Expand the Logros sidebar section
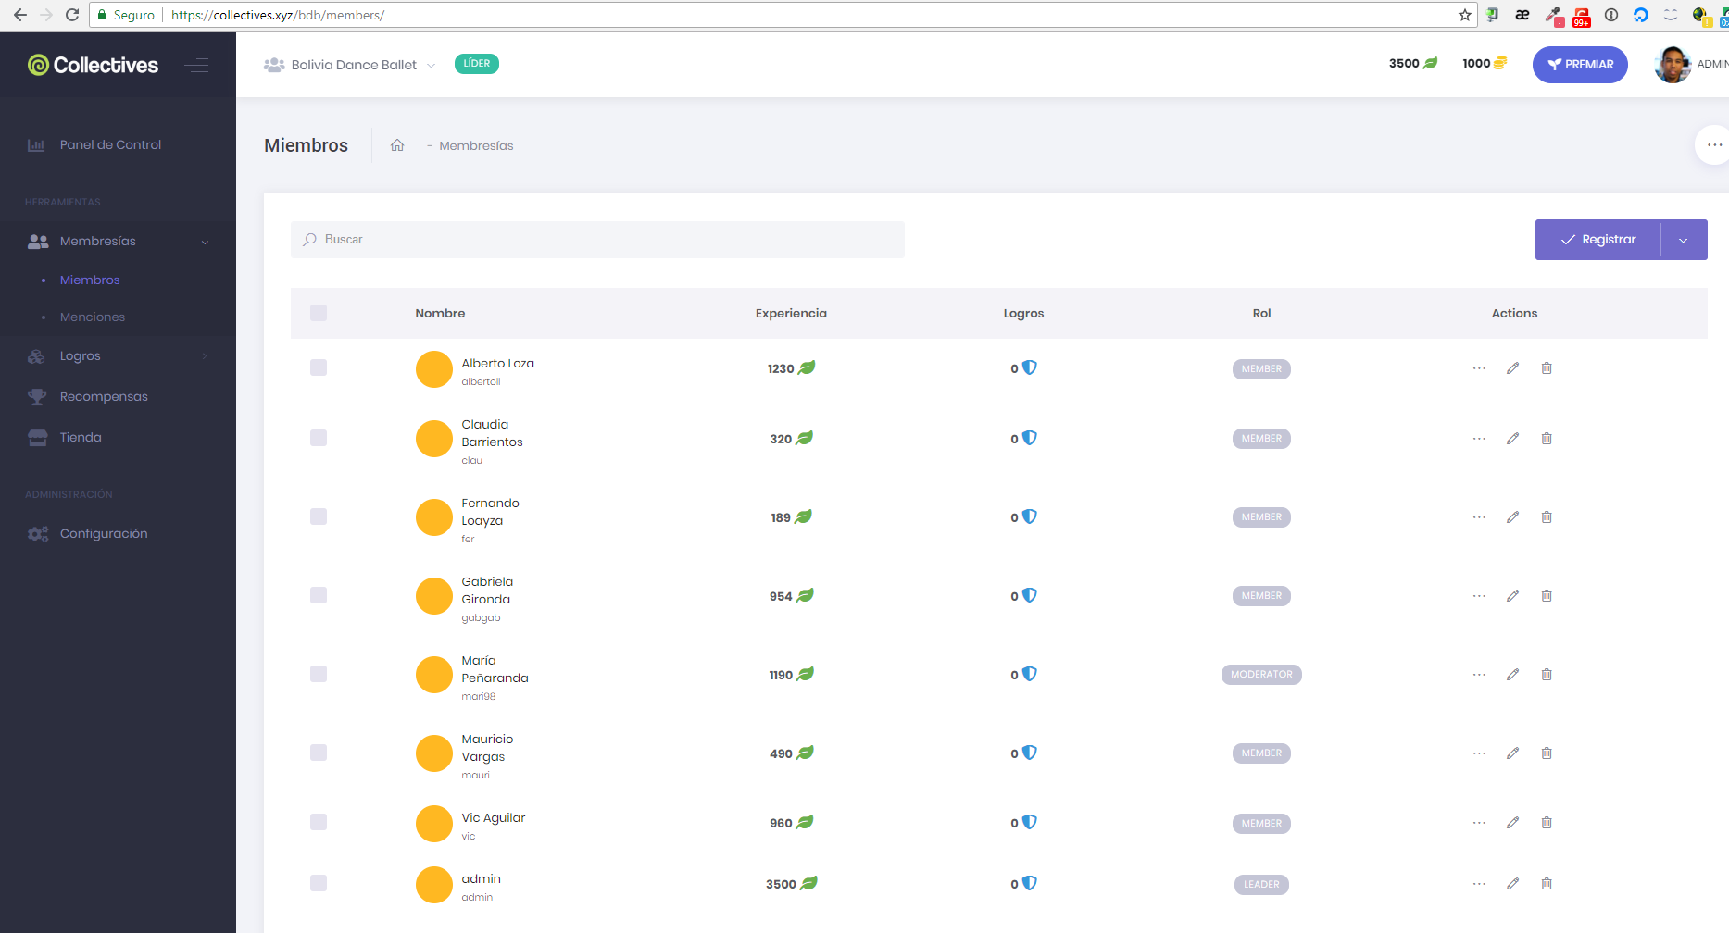The width and height of the screenshot is (1729, 933). [x=118, y=356]
